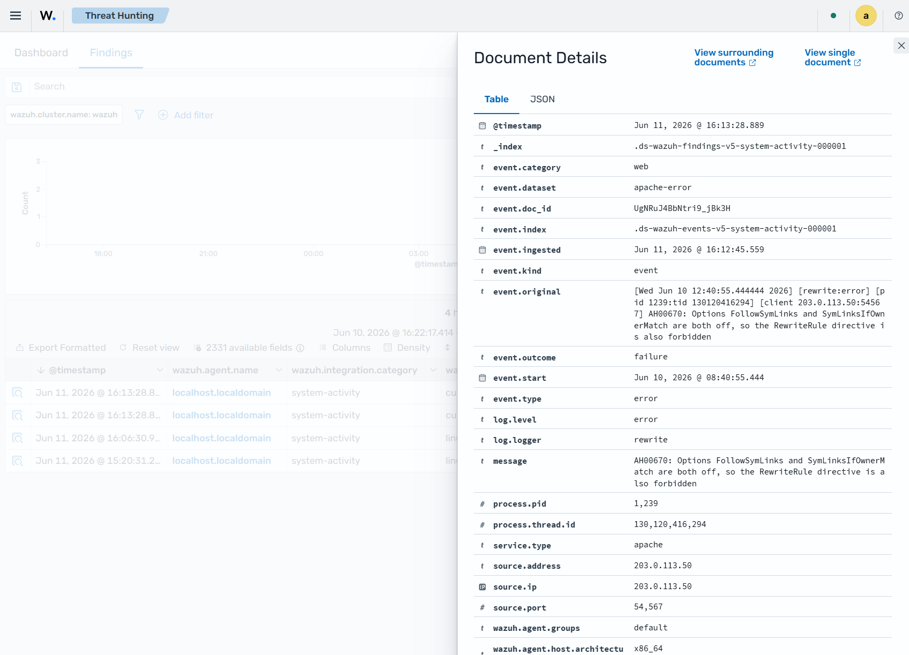Viewport: 909px width, 655px height.
Task: Click the process.pid number type icon
Action: coord(482,504)
